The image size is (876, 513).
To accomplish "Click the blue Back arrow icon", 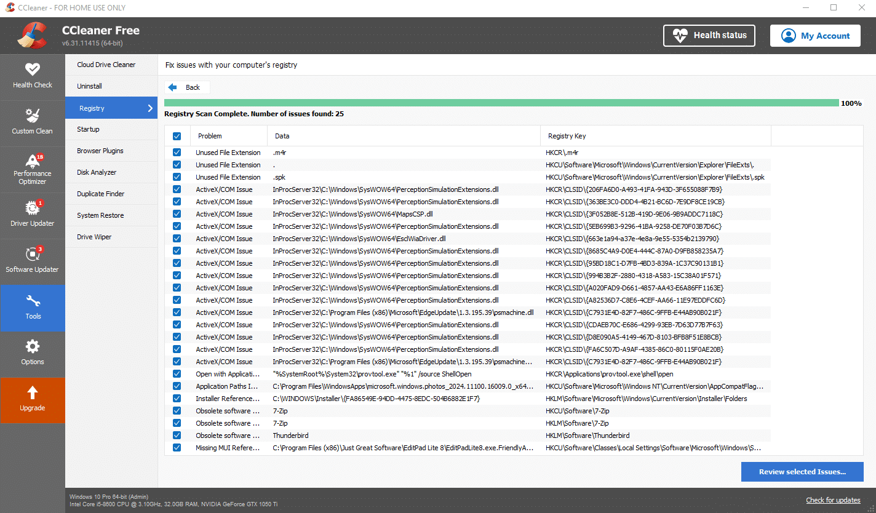I will (x=173, y=87).
